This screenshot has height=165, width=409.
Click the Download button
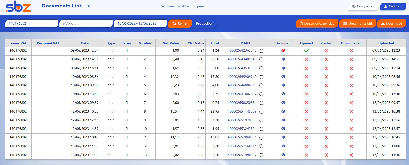[x=391, y=24]
